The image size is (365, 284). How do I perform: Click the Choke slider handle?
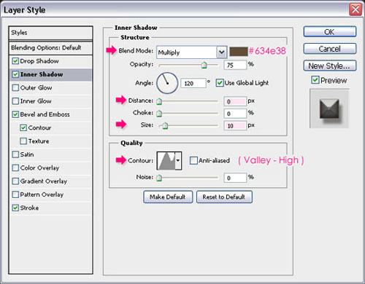tap(159, 114)
